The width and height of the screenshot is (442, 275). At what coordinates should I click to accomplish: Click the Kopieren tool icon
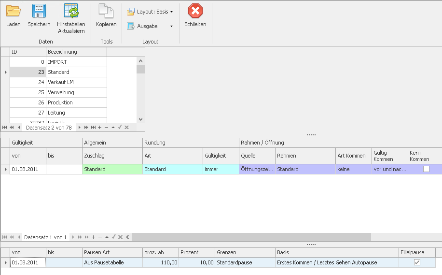[x=106, y=11]
